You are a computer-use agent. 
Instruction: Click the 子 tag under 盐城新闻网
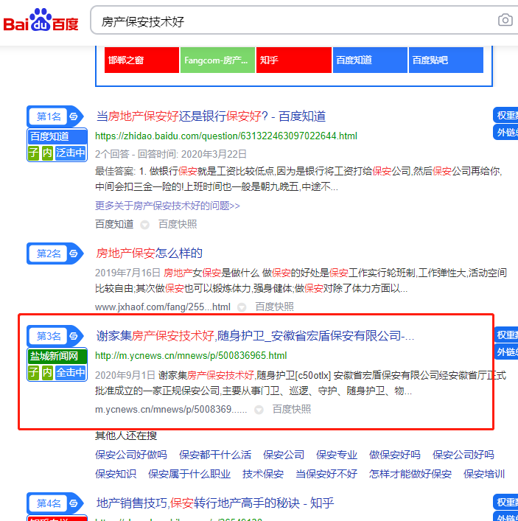pyautogui.click(x=34, y=372)
